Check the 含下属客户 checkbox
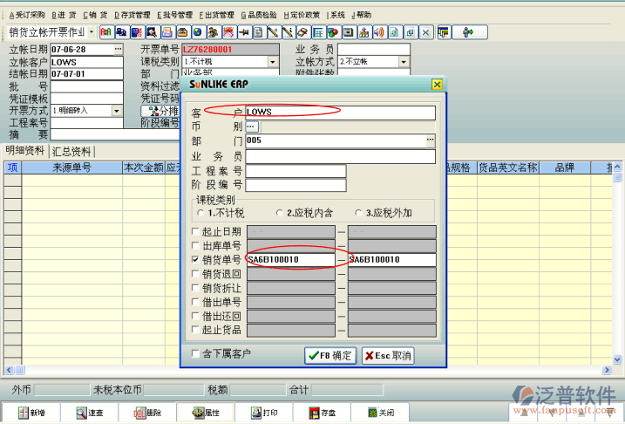Image resolution: width=625 pixels, height=424 pixels. pos(195,354)
